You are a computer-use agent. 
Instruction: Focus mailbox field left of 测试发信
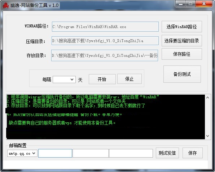point(131,153)
